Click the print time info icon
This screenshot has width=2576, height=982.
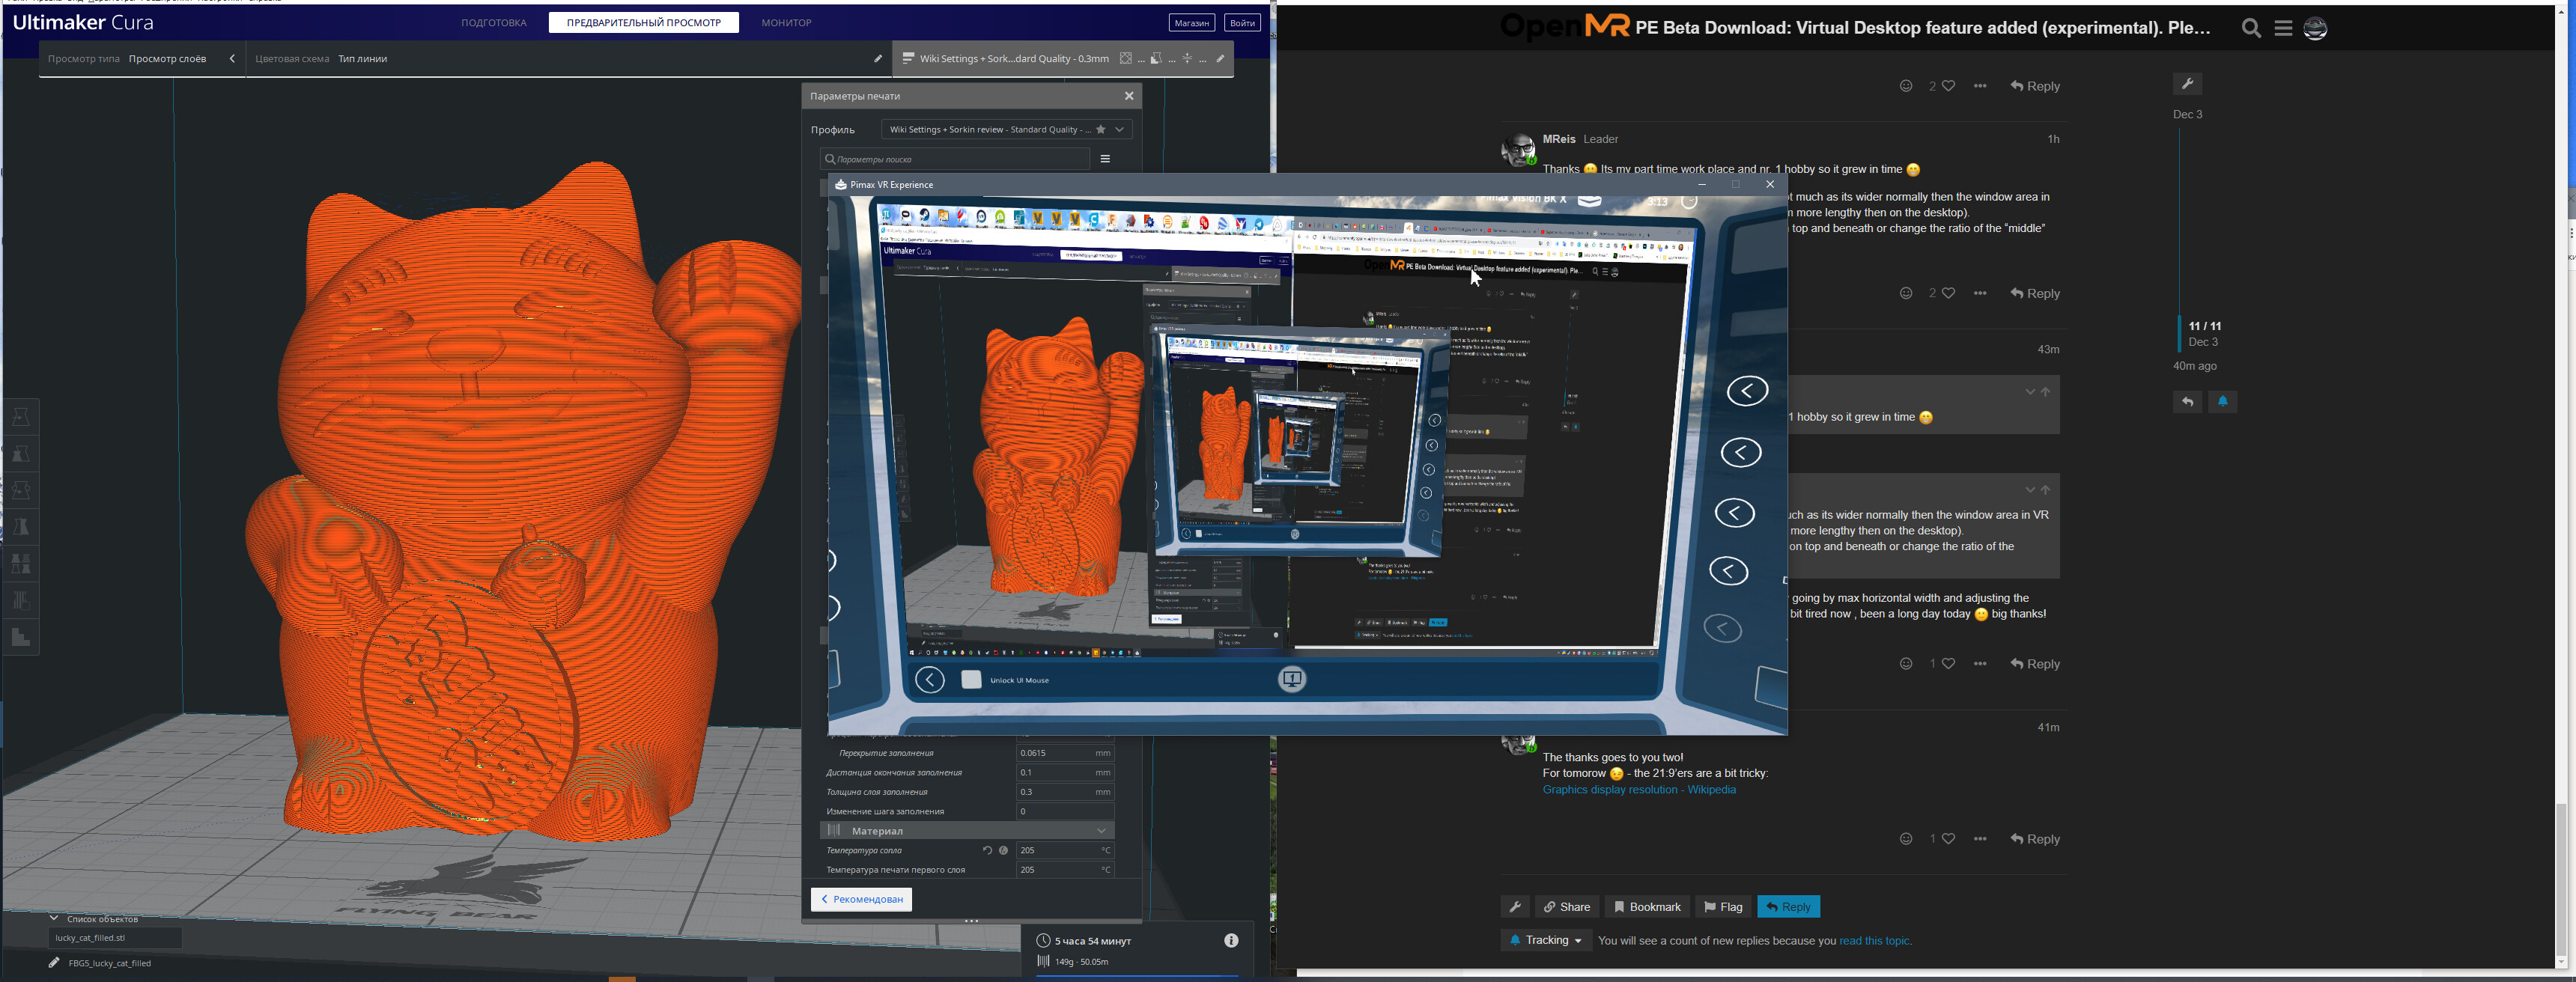[1231, 940]
